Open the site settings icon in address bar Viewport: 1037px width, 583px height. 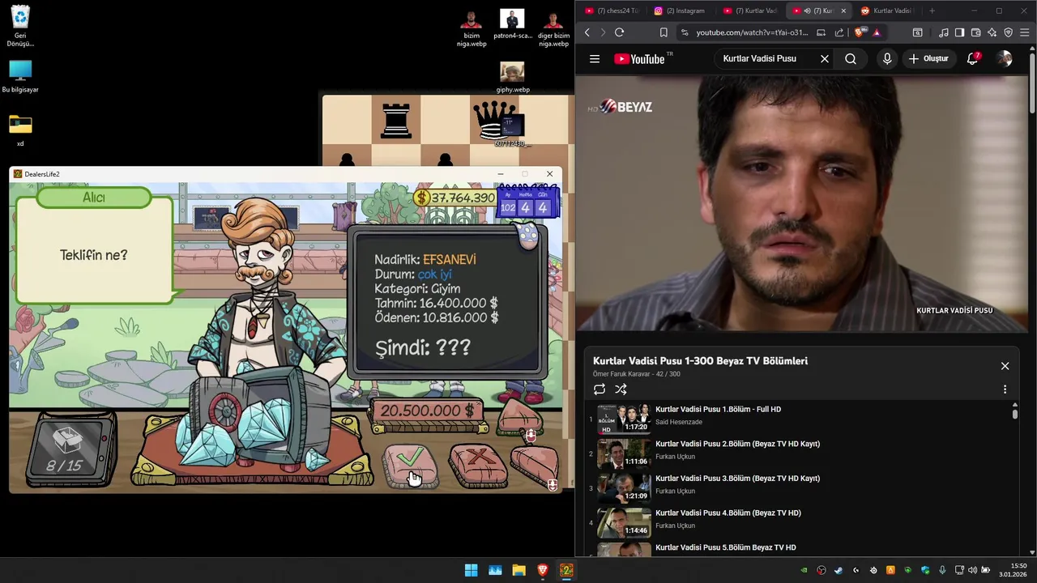[x=685, y=32]
